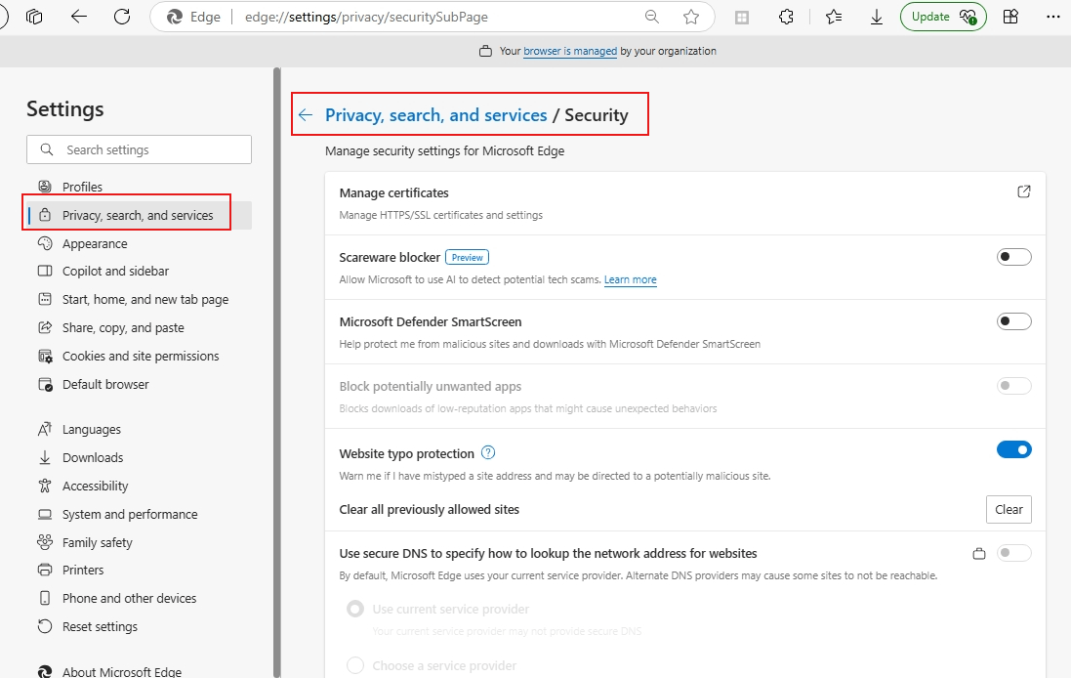Open the tab actions menu icon
Viewport: 1071px width, 678px height.
(x=34, y=17)
